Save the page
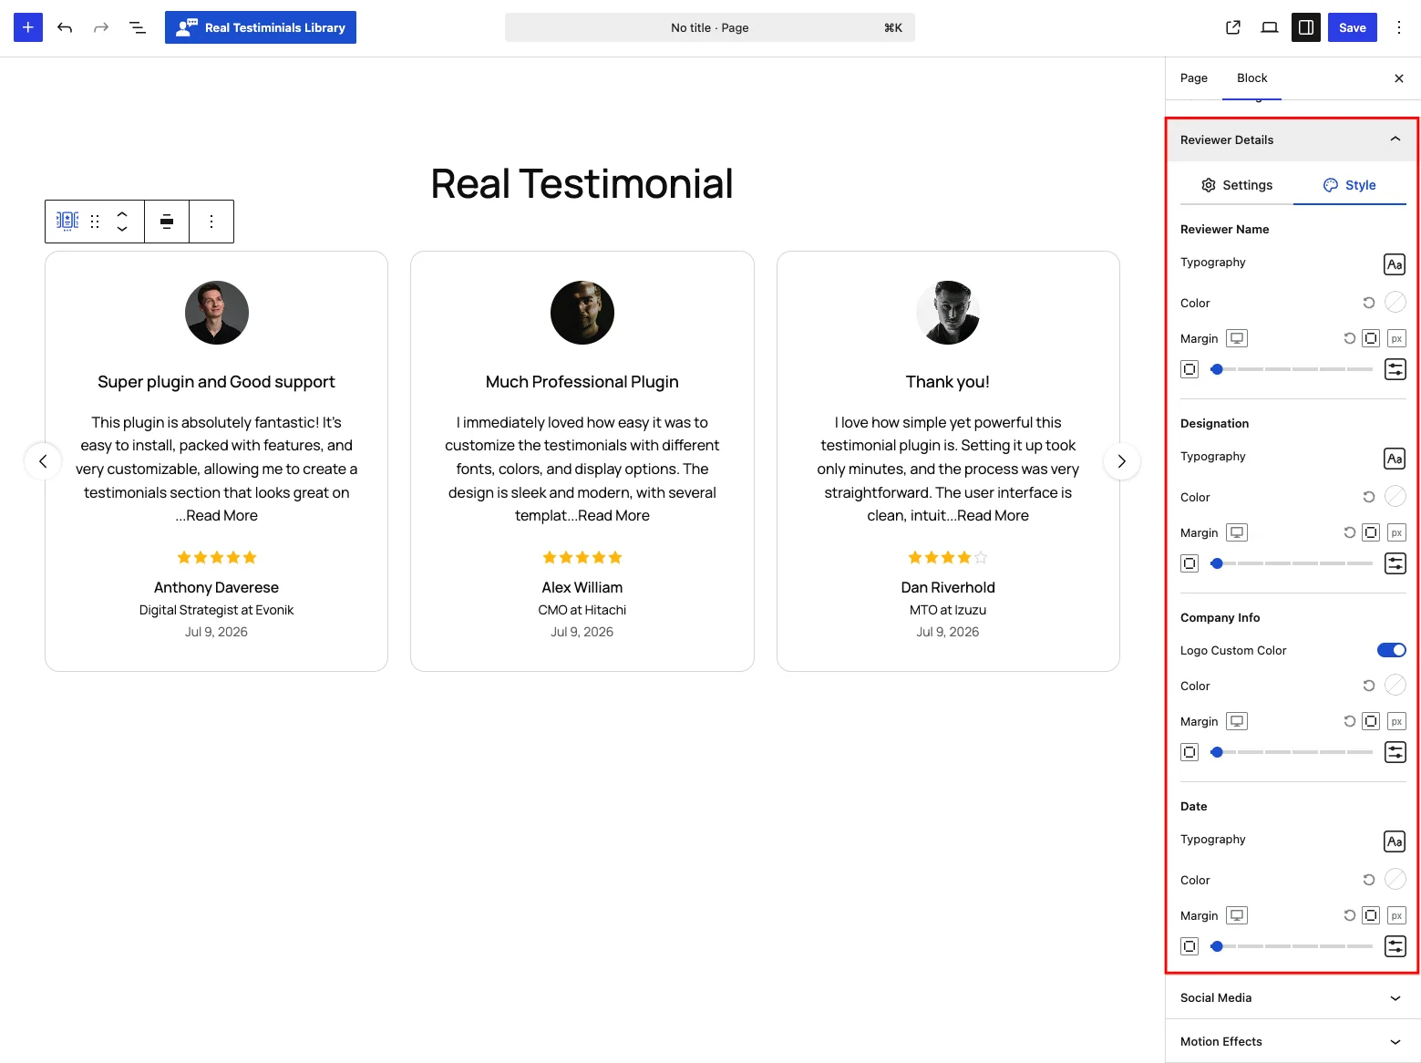This screenshot has width=1421, height=1063. click(1353, 27)
